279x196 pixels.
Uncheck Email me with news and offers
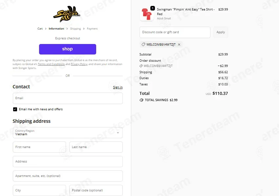click(15, 109)
